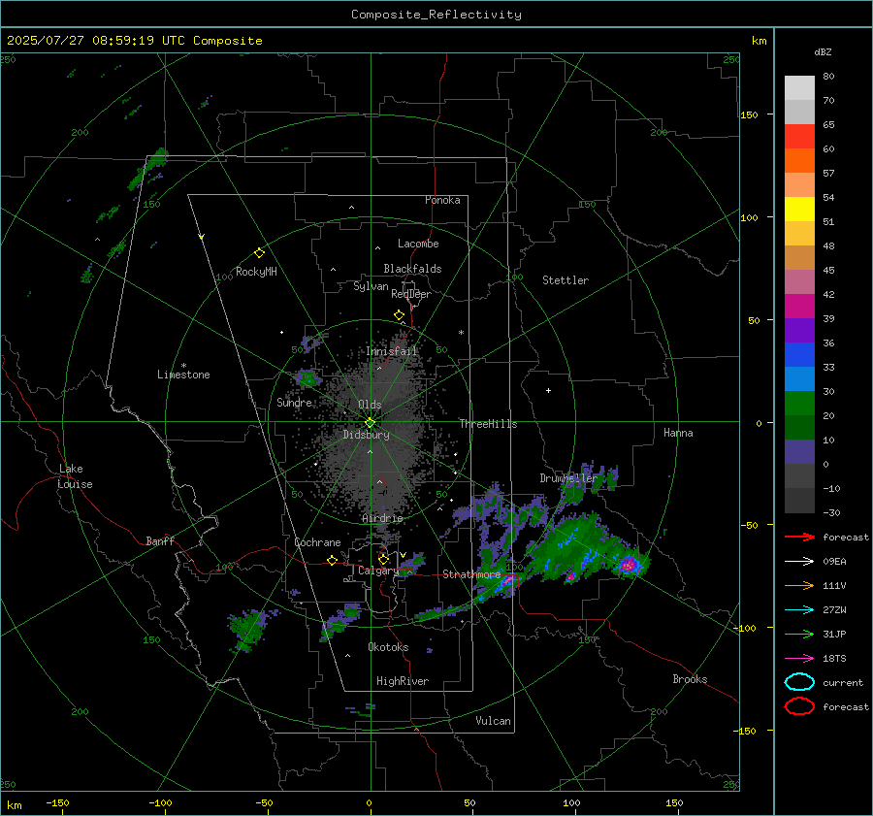Click the Sylvan label
The height and width of the screenshot is (816, 873).
tap(371, 286)
